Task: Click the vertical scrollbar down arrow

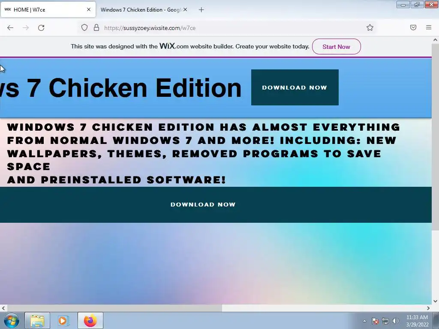Action: (x=436, y=301)
